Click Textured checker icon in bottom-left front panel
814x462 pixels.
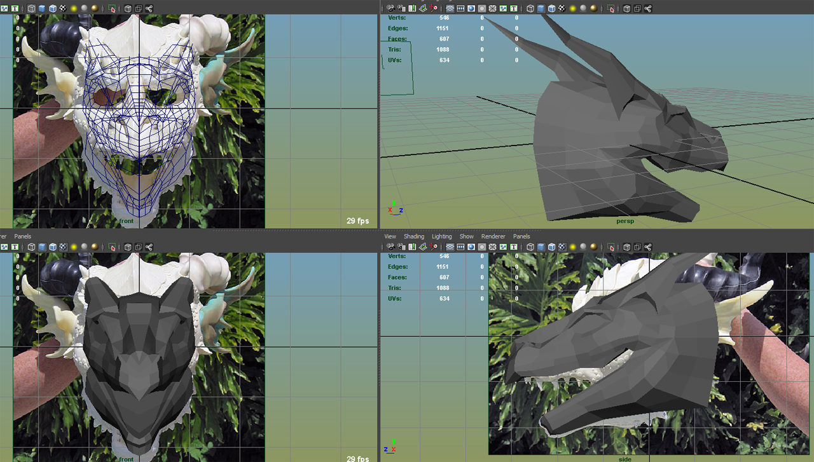click(x=63, y=247)
